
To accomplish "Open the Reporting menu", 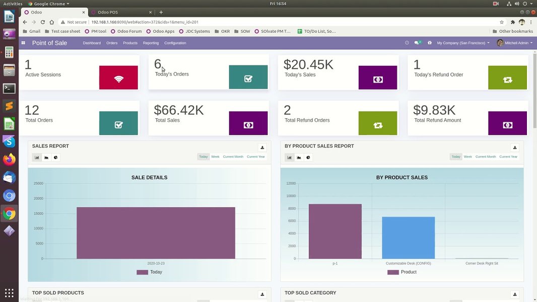I will [x=151, y=43].
